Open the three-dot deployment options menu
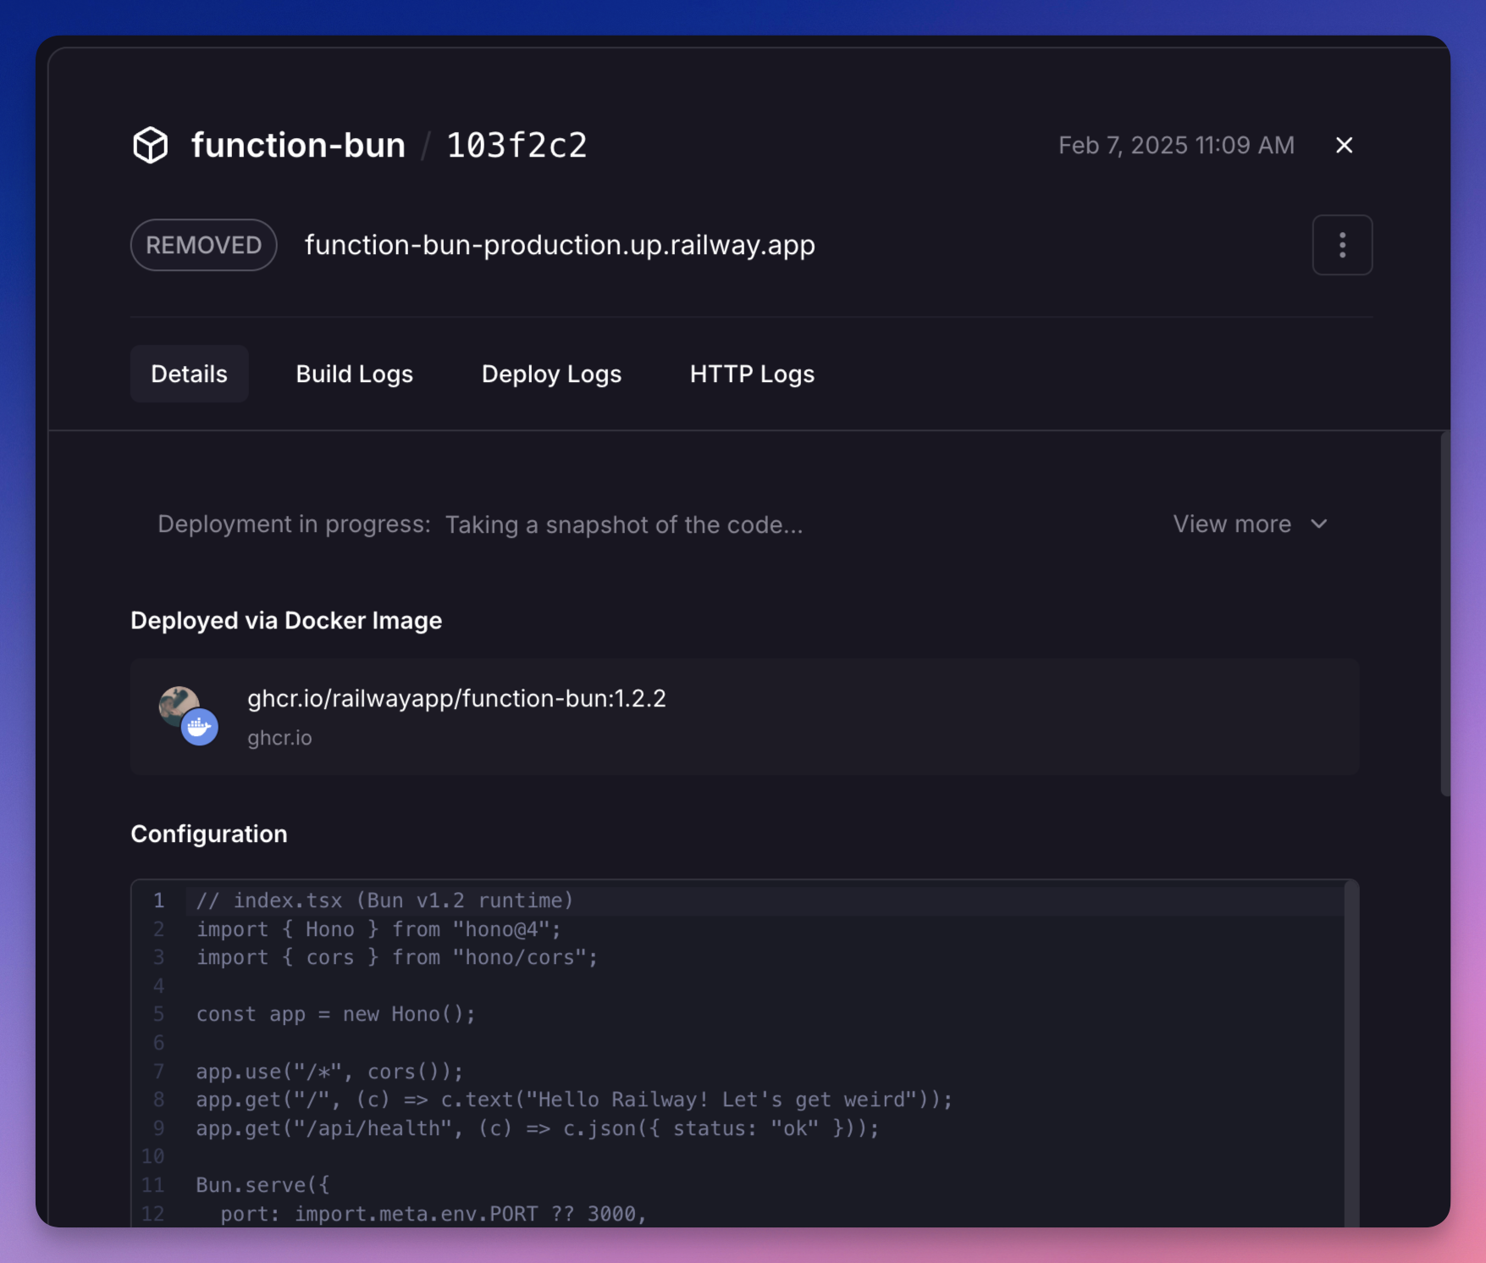This screenshot has width=1486, height=1263. point(1342,245)
